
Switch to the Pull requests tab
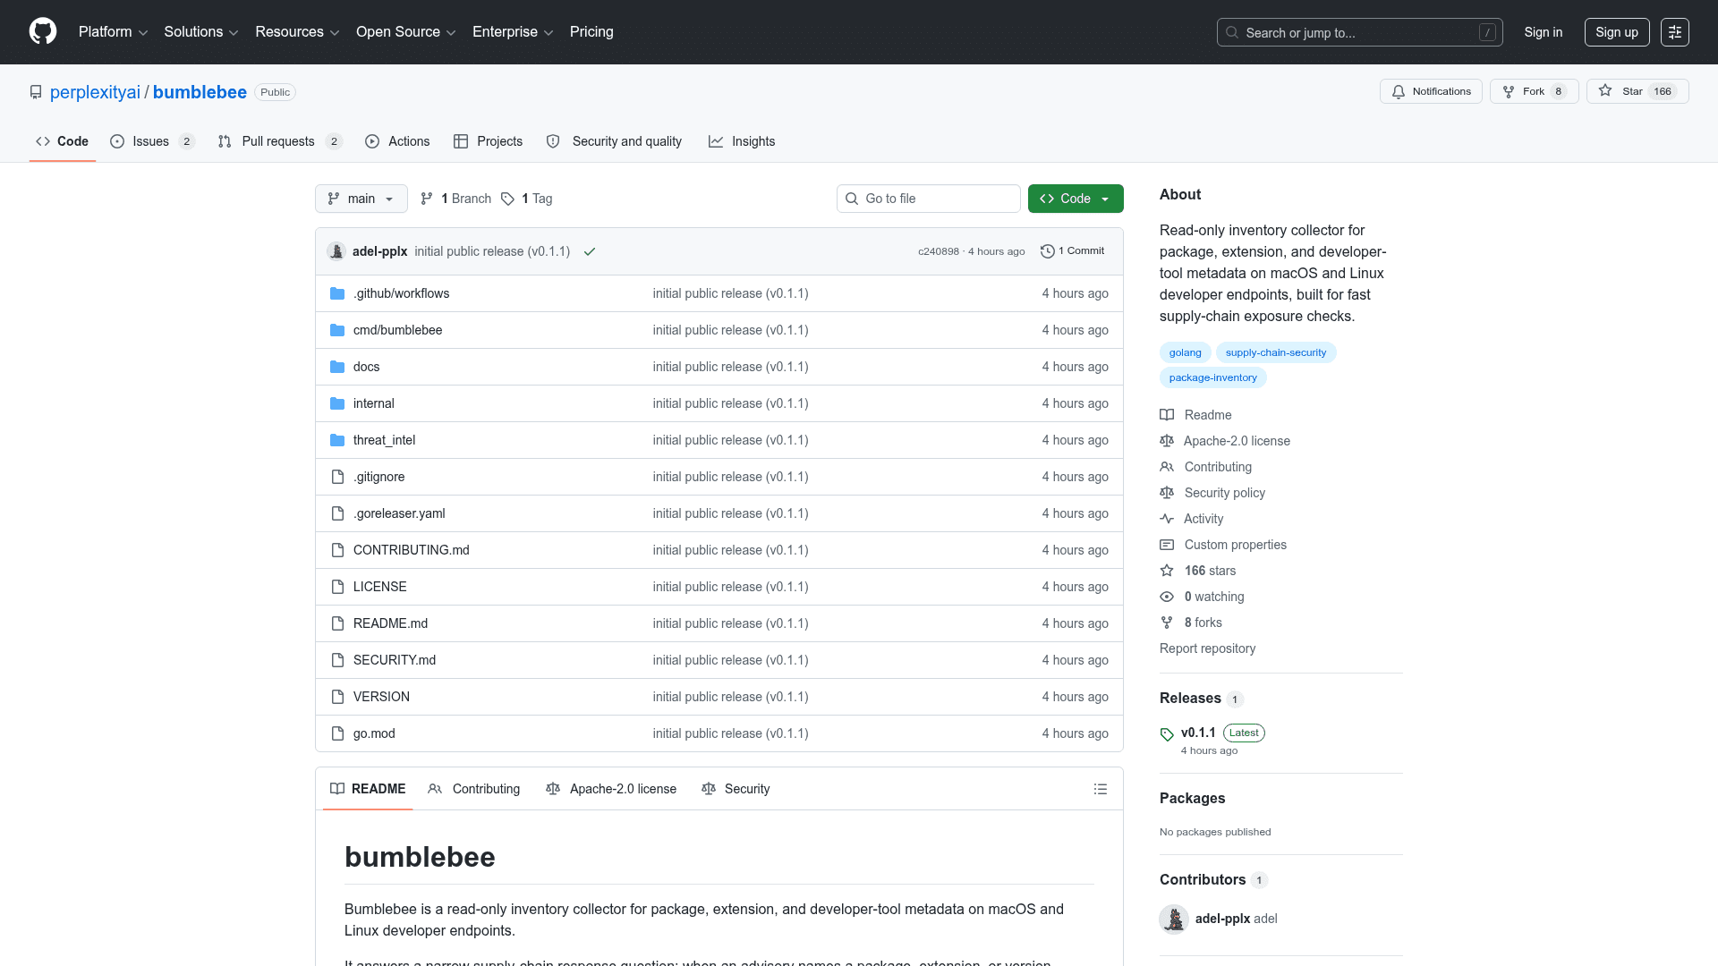280,141
